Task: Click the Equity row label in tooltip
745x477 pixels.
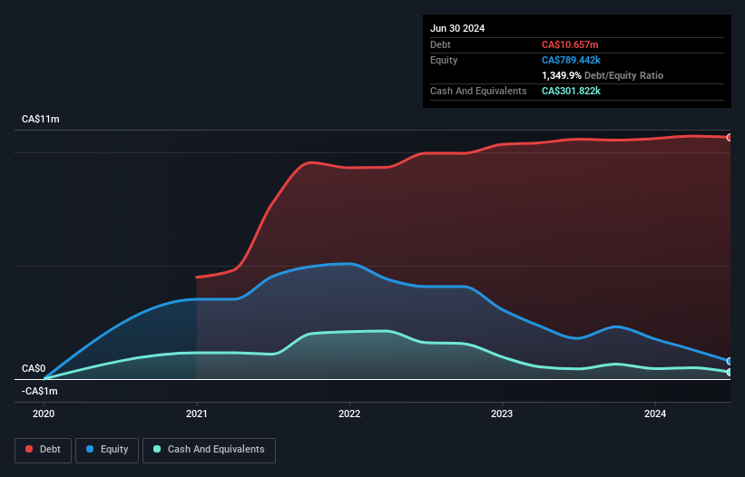Action: coord(444,60)
